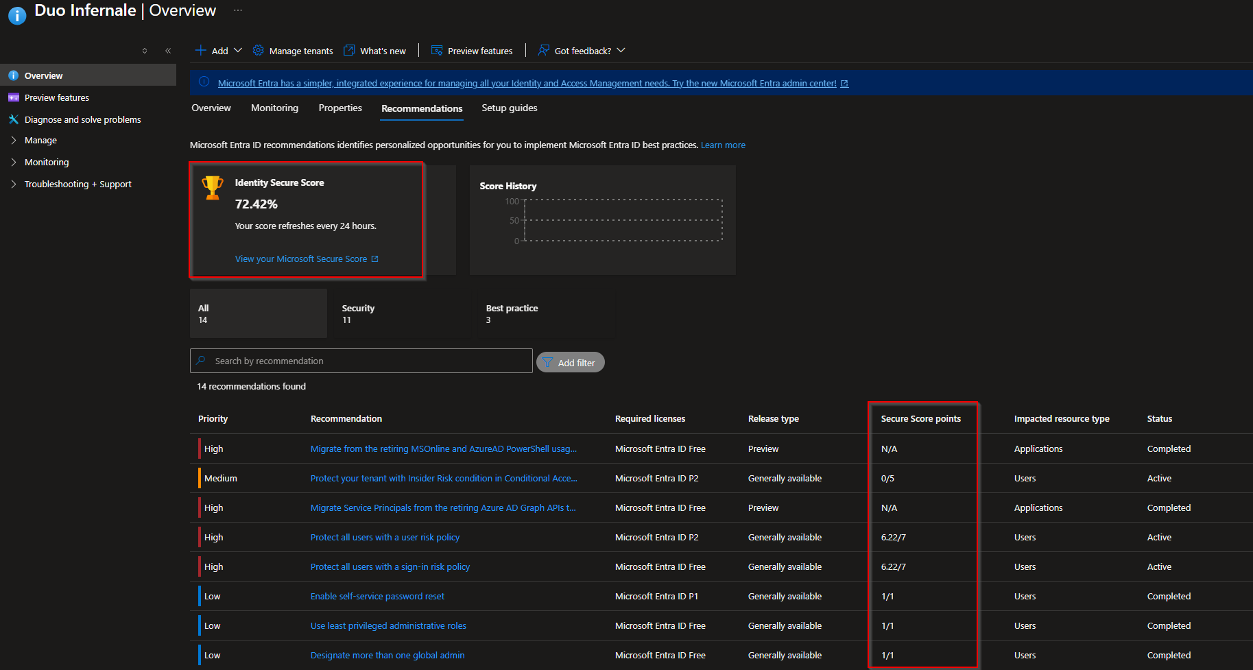Screen dimensions: 1253x670
Task: Filter by All 14 recommendations card
Action: [259, 313]
